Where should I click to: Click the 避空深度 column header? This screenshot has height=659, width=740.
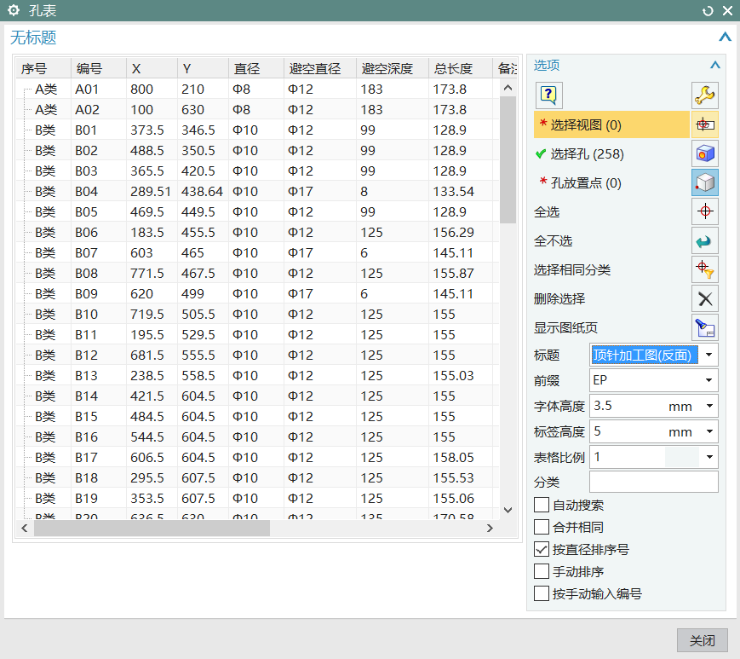coord(393,68)
